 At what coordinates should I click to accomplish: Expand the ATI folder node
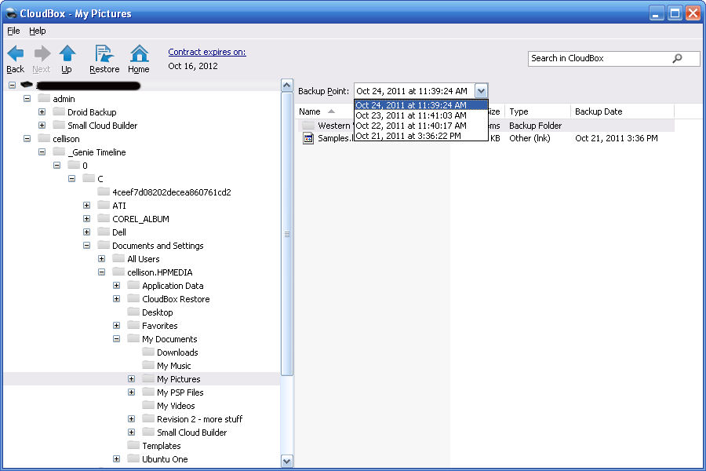[86, 205]
